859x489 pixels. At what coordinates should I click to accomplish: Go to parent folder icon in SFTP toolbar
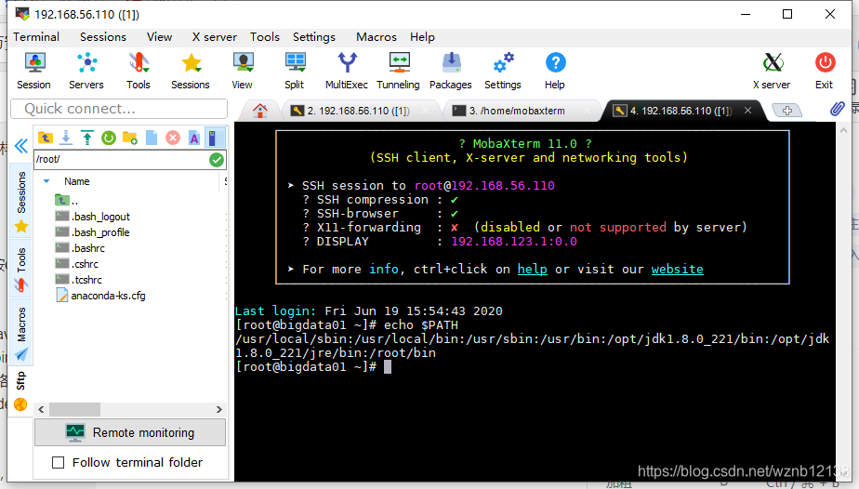pyautogui.click(x=45, y=138)
